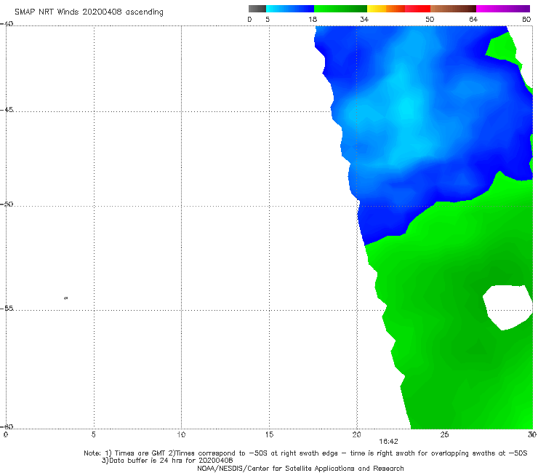Click the latitude axis label -60

click(7, 426)
